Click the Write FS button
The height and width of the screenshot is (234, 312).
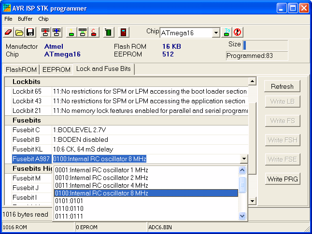coord(282,121)
